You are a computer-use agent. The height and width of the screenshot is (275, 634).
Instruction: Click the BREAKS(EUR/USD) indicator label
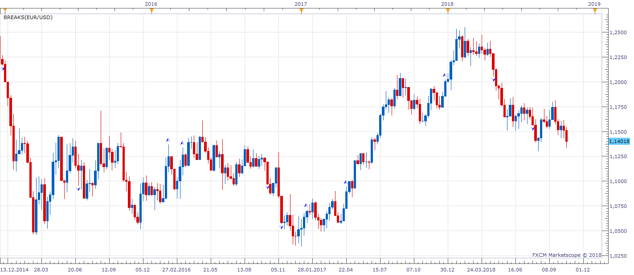point(28,17)
